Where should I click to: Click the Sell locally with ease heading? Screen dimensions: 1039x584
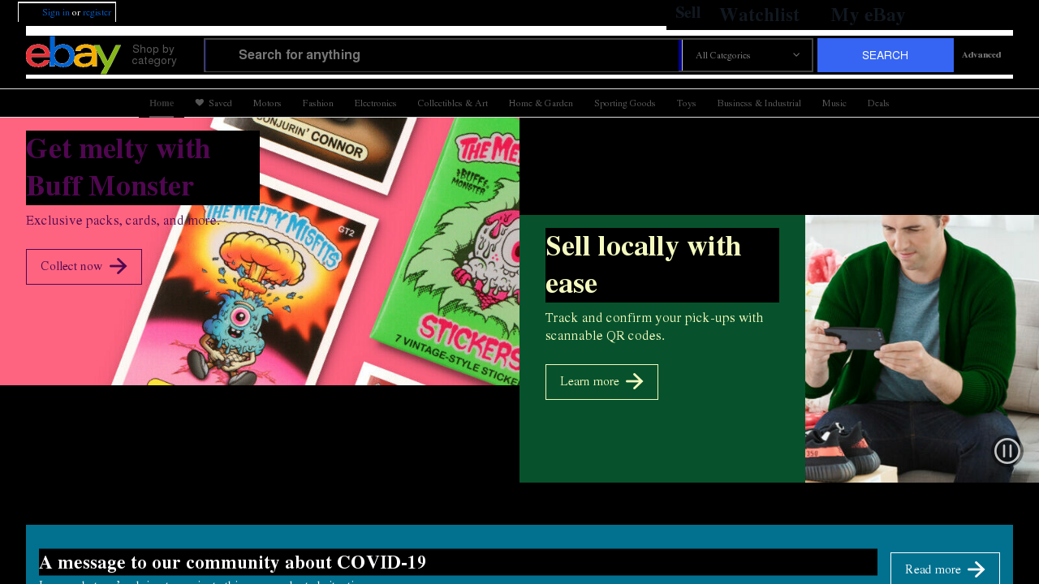point(662,265)
